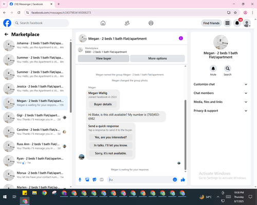
Task: Mute the conversation with bell icon
Action: click(213, 69)
